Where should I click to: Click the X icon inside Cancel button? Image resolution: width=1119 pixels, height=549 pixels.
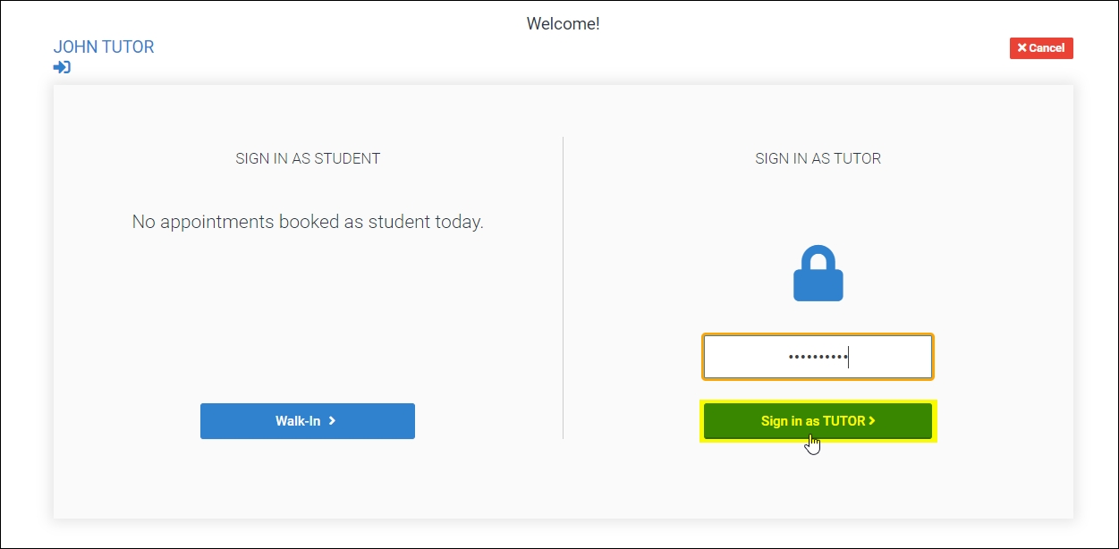pyautogui.click(x=1022, y=48)
